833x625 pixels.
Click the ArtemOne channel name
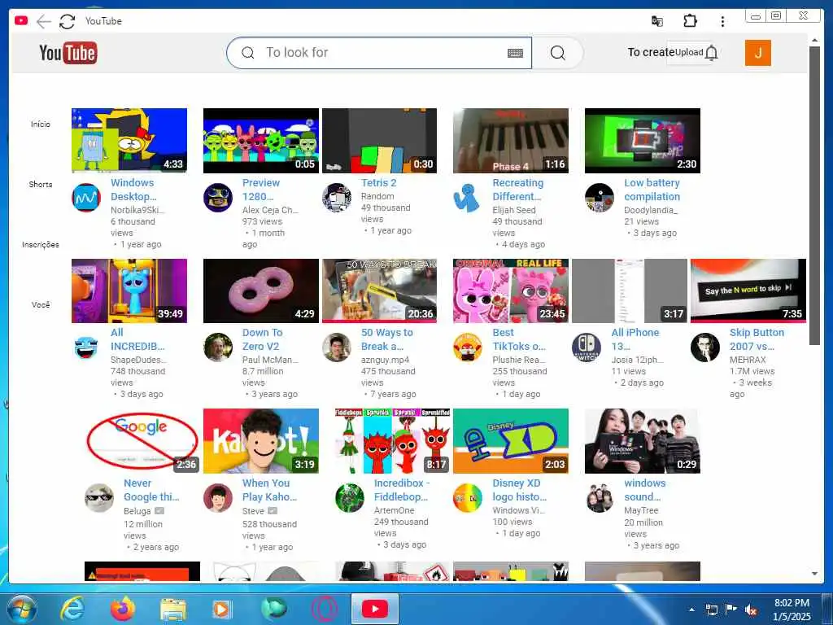tap(395, 510)
